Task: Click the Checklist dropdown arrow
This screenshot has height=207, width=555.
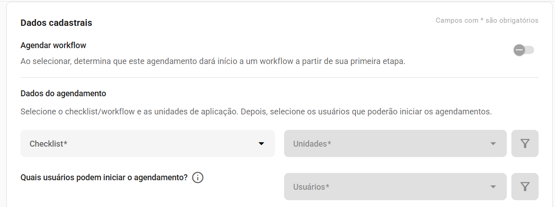Action: (x=261, y=144)
